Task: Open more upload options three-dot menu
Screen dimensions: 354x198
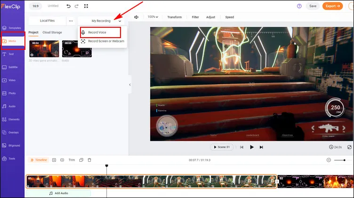Action: (71, 21)
